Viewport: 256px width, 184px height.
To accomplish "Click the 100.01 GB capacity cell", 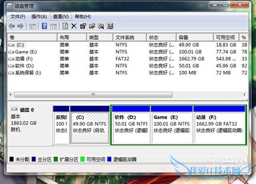I will click(190, 52).
